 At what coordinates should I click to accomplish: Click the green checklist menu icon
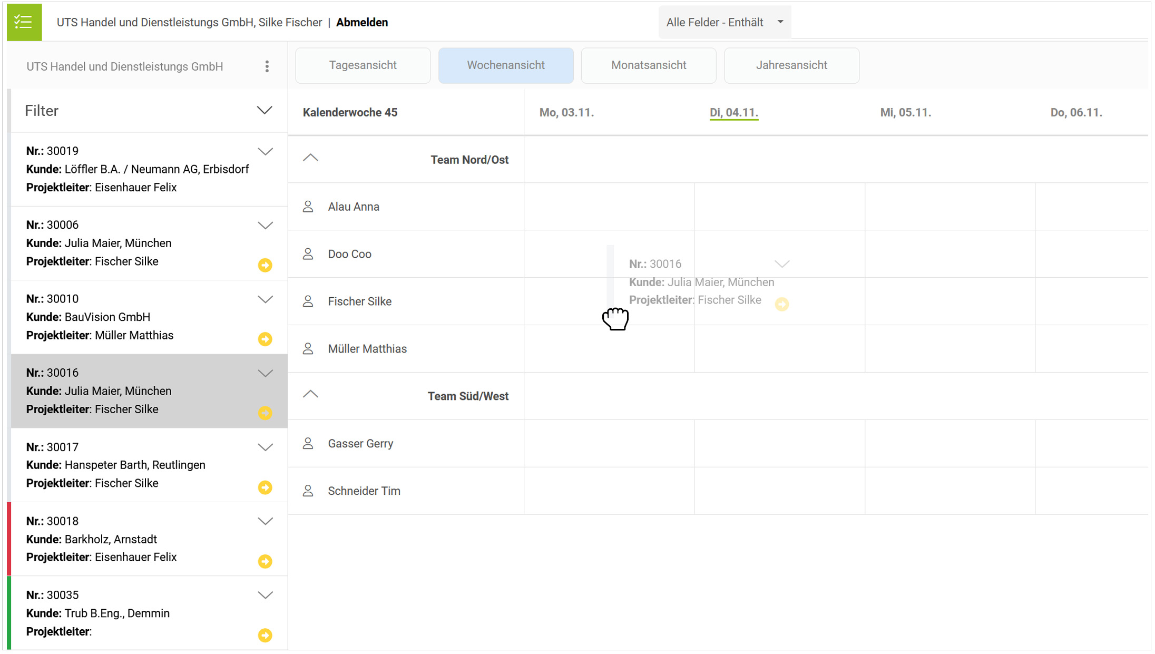24,22
